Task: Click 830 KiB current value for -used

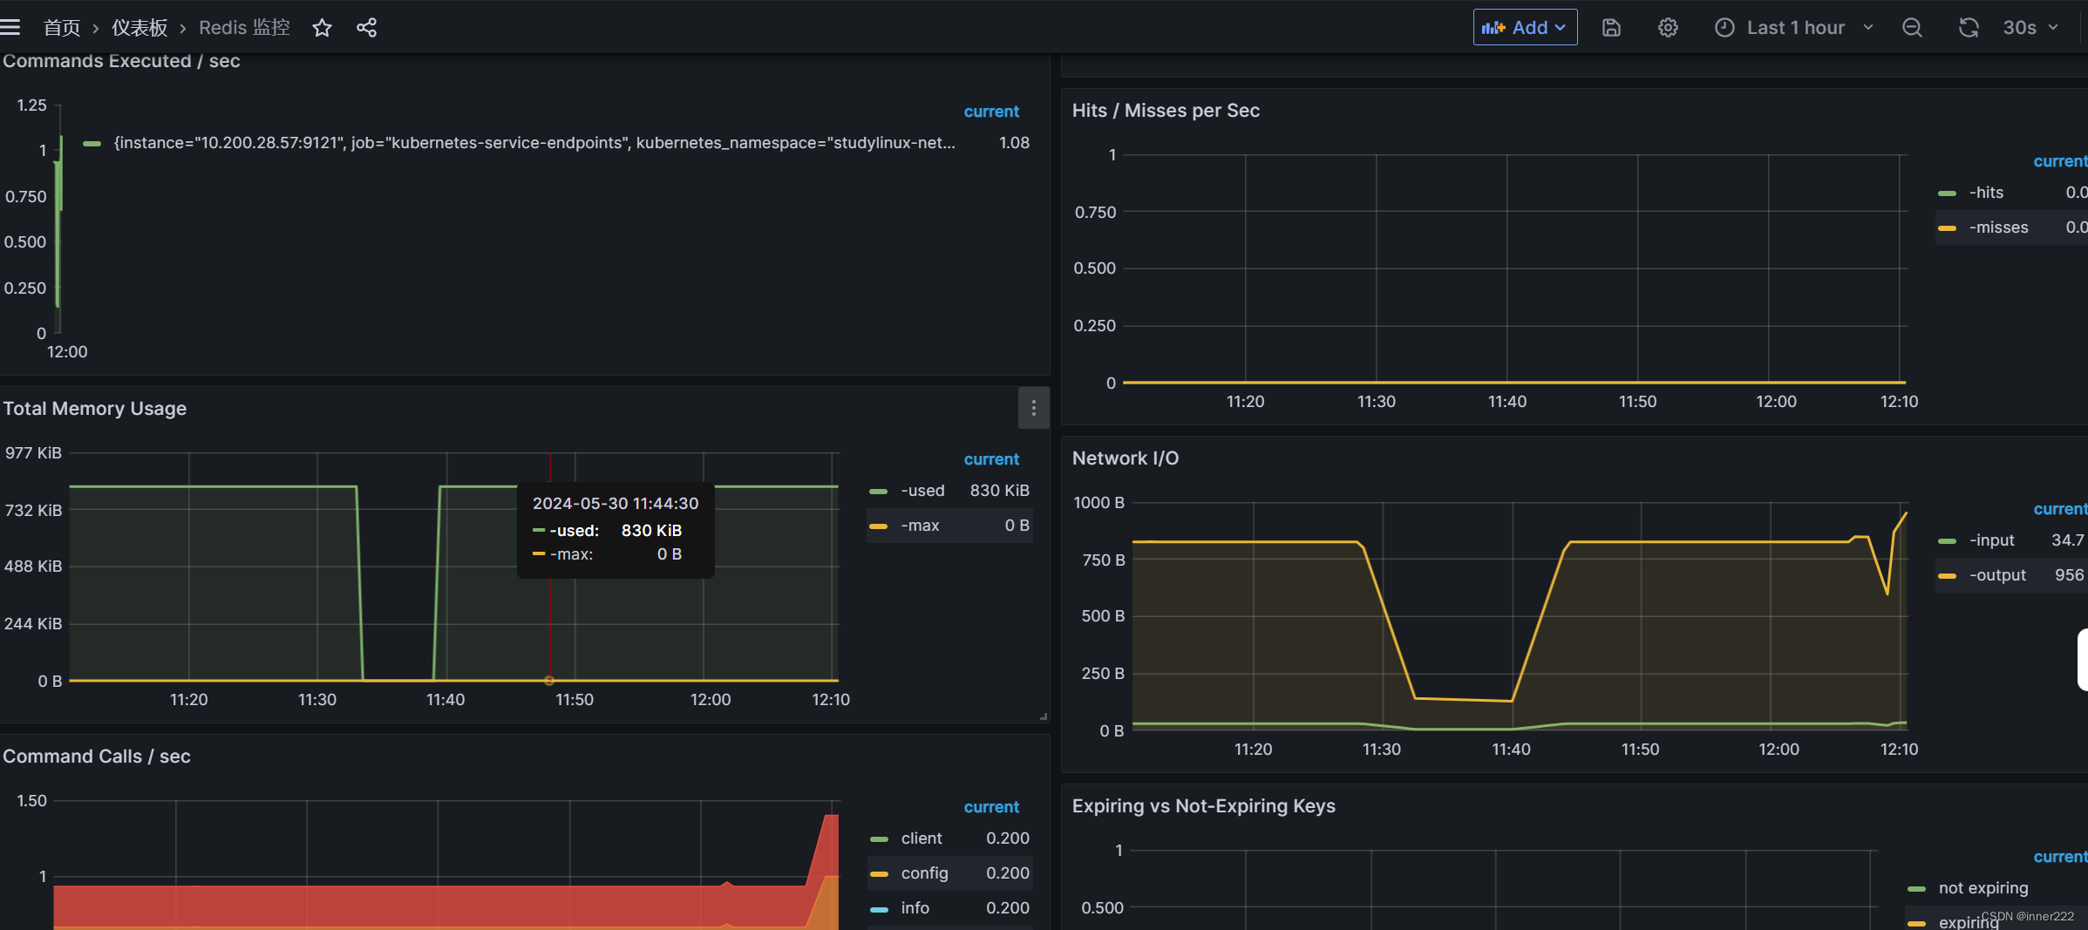Action: coord(999,491)
